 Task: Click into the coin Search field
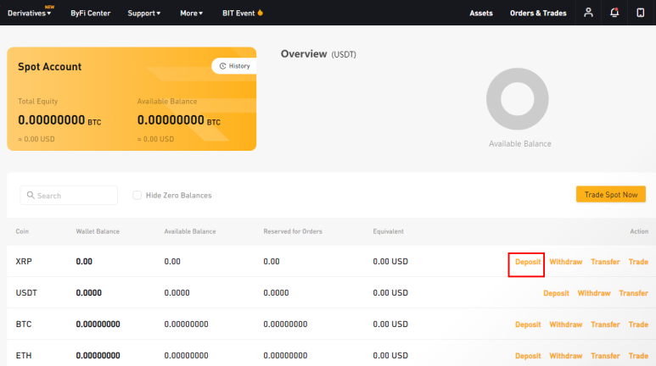pos(69,195)
